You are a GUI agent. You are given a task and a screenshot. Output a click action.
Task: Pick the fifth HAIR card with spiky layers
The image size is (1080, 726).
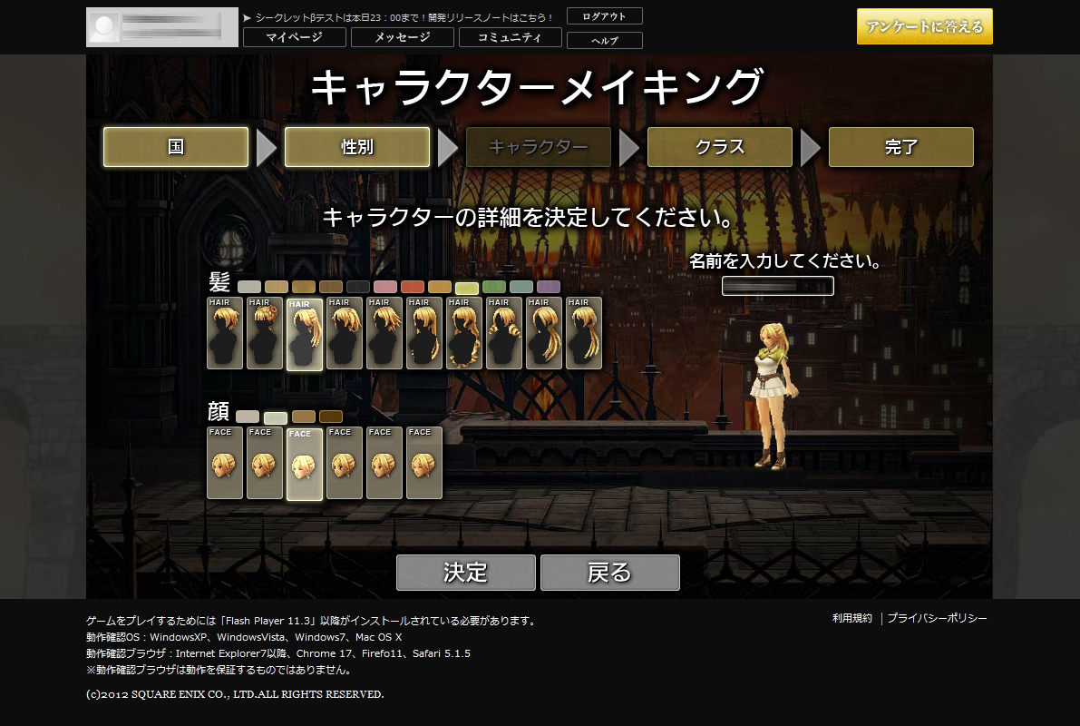click(384, 333)
